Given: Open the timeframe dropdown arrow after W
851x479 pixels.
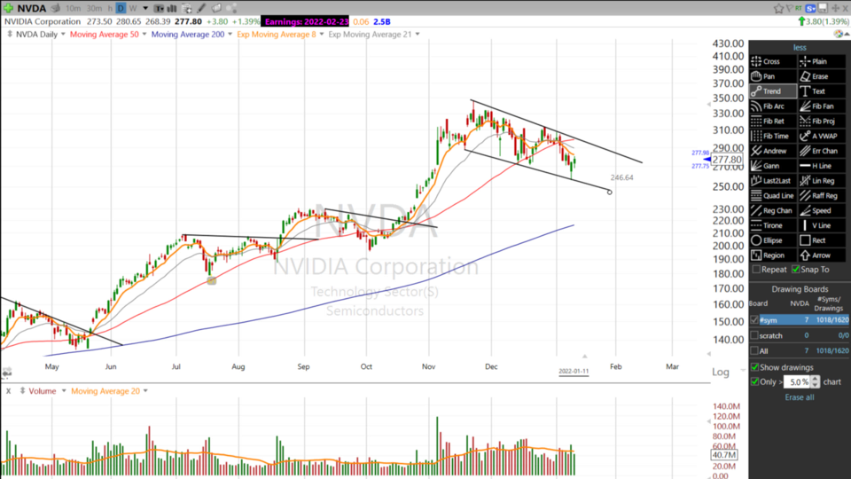Looking at the screenshot, I should [x=145, y=8].
